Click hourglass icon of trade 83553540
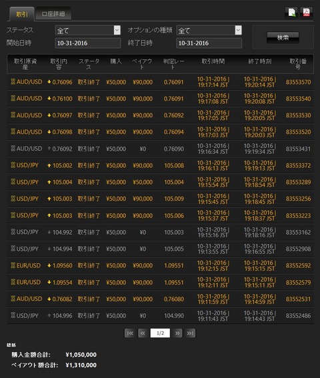 coord(13,99)
